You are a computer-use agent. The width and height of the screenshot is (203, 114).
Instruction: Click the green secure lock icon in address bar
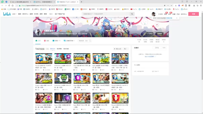coord(20,6)
